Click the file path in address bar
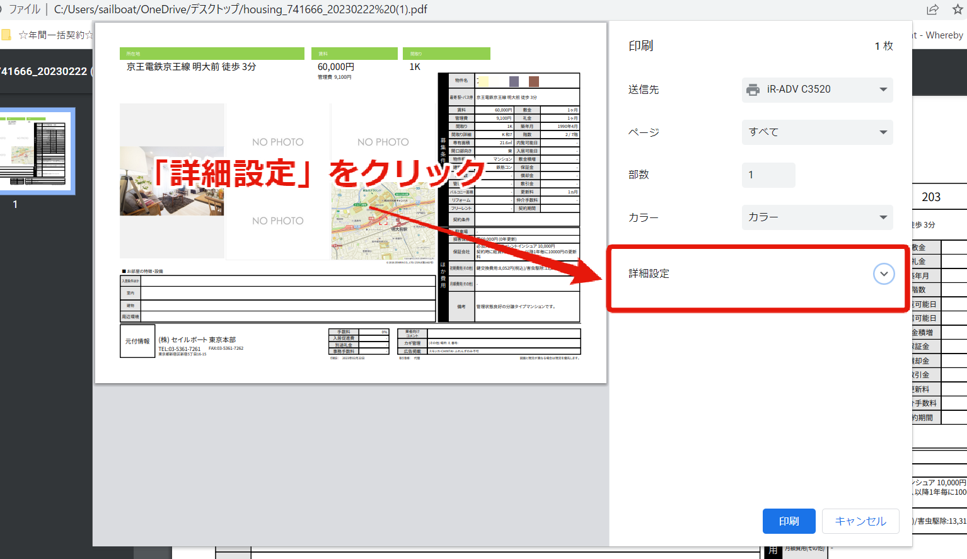 click(x=240, y=9)
